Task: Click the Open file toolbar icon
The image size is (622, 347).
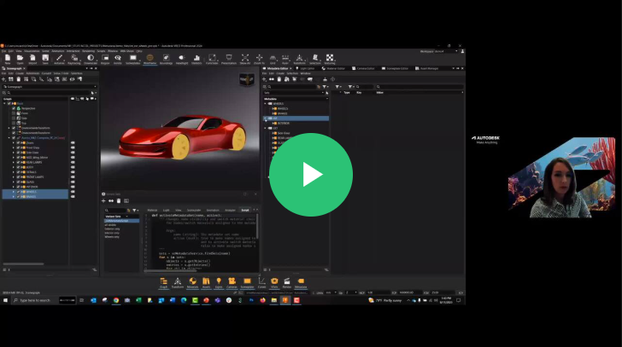Action: pyautogui.click(x=21, y=60)
